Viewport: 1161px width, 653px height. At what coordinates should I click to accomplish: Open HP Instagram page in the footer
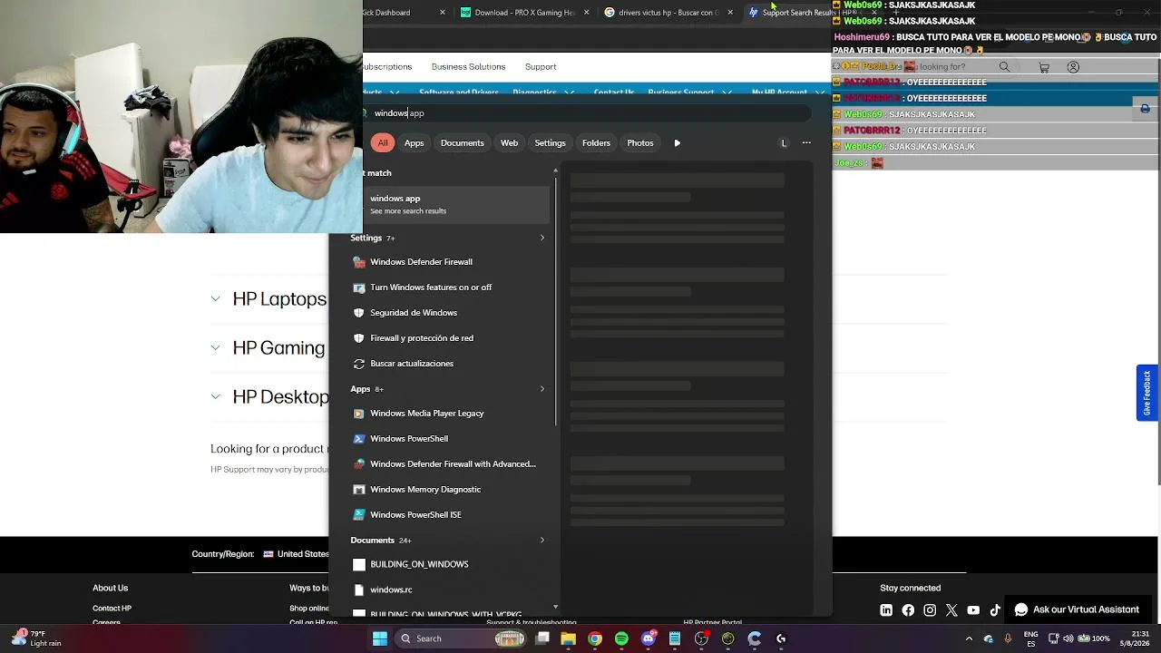pos(930,610)
